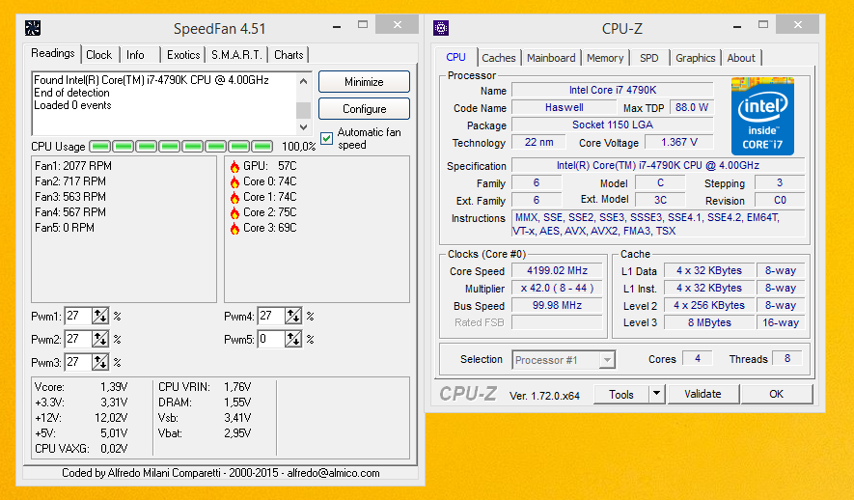Switch to the Memory tab
This screenshot has width=854, height=500.
coord(605,58)
